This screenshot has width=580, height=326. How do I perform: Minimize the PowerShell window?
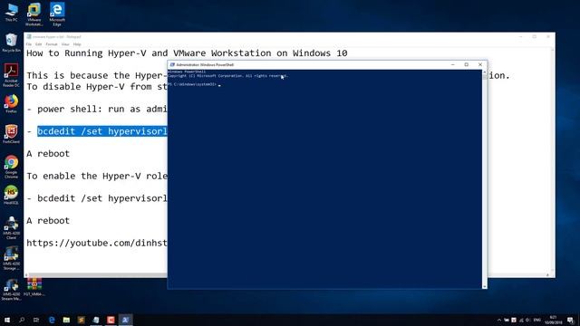[x=453, y=64]
